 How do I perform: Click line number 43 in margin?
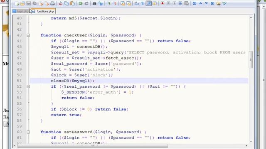pos(19,35)
